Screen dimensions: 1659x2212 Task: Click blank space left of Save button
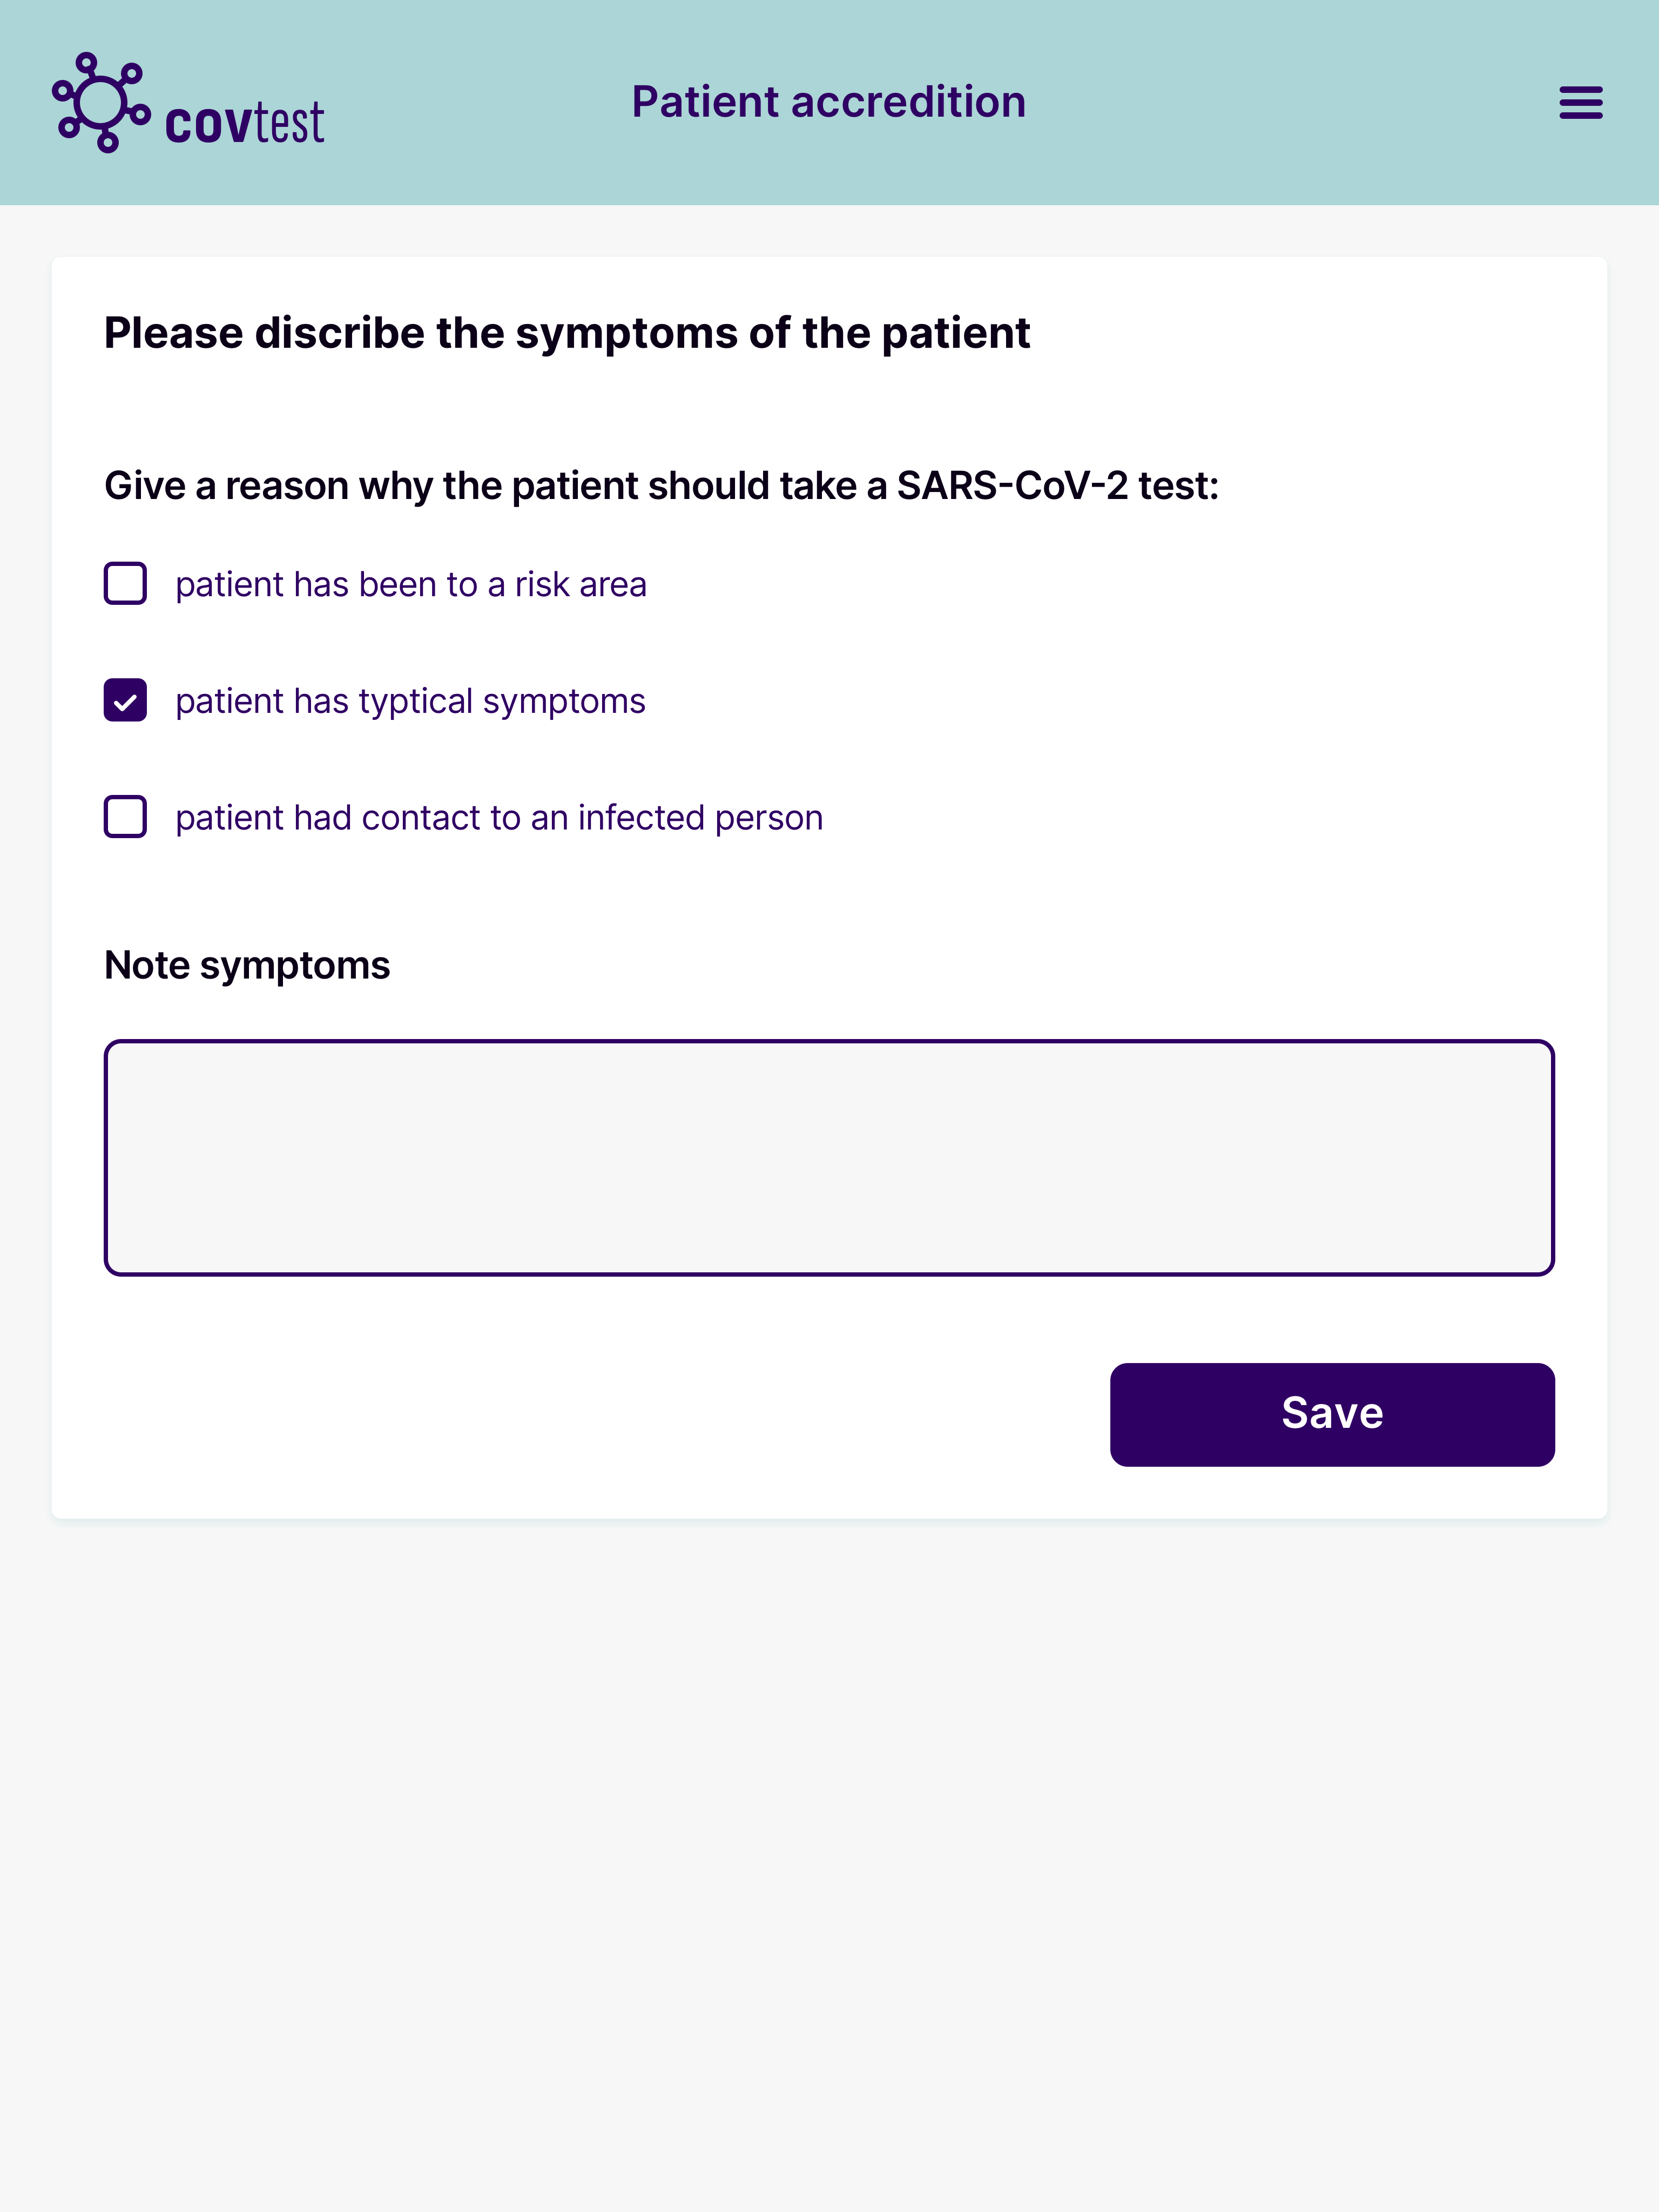[600, 1414]
